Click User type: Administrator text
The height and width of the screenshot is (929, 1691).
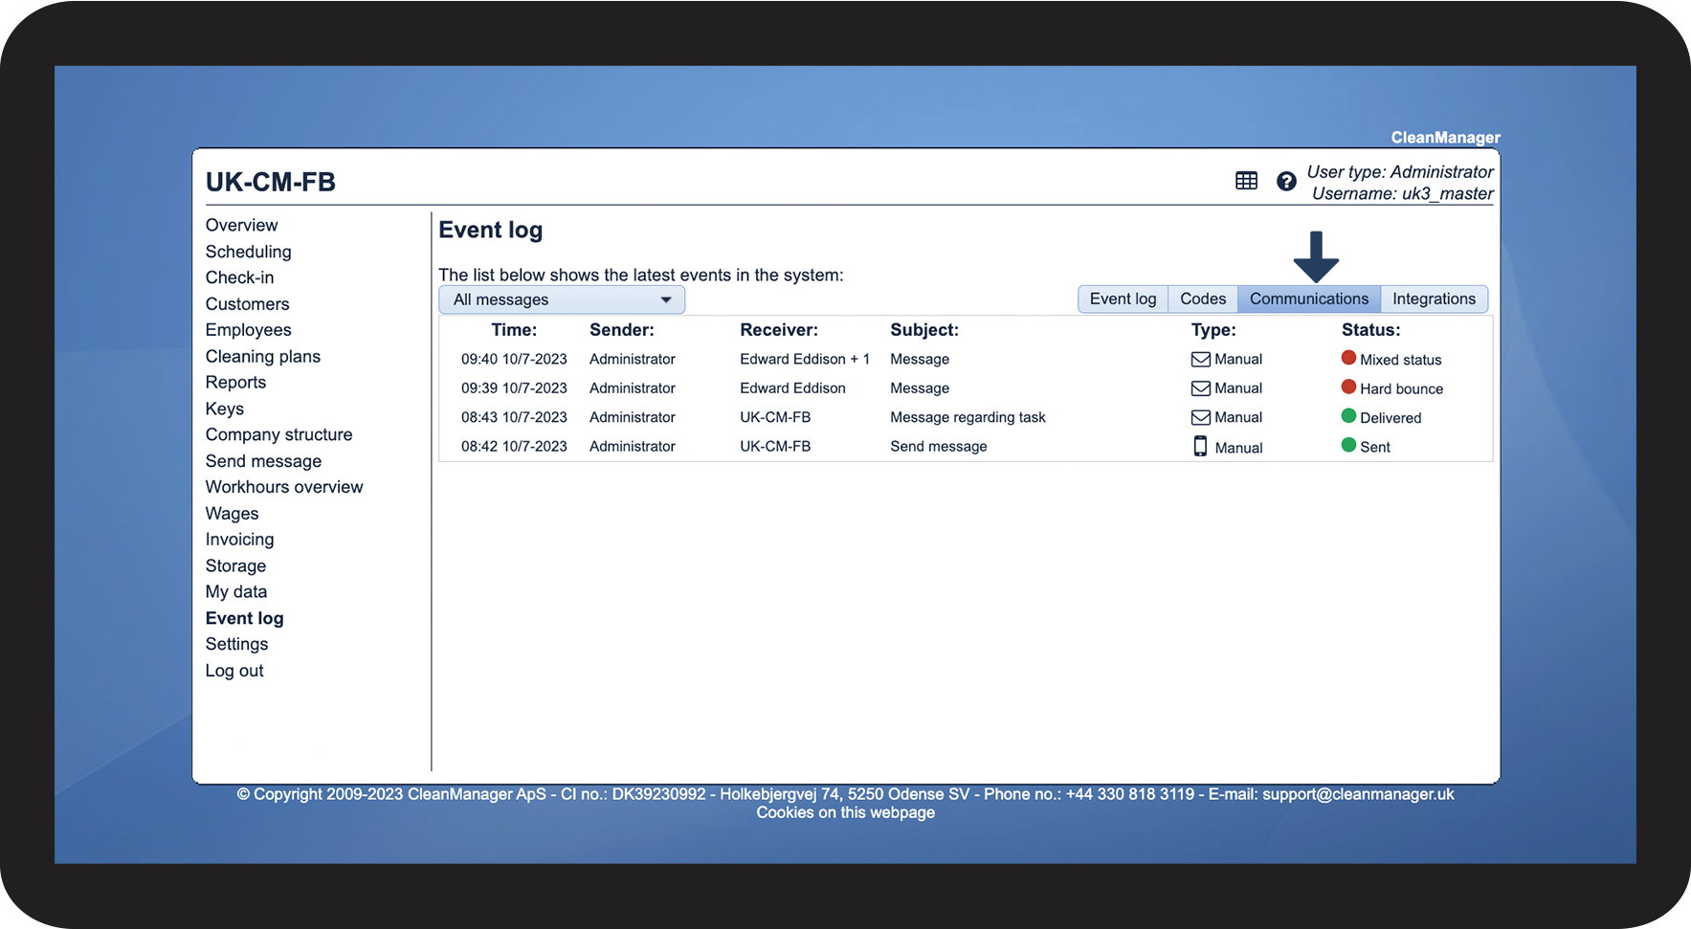[x=1400, y=172]
